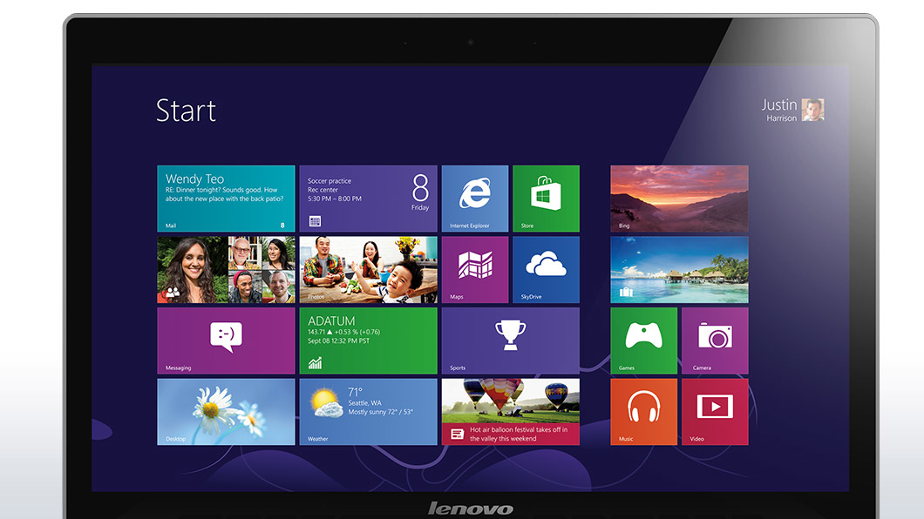Click the news icon in balloon tile

click(458, 434)
